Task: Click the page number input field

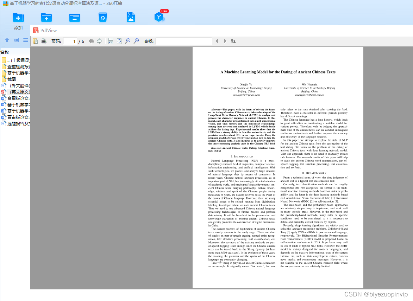Action: coord(70,41)
